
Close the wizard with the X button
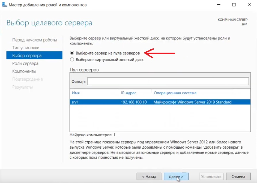[249, 5]
